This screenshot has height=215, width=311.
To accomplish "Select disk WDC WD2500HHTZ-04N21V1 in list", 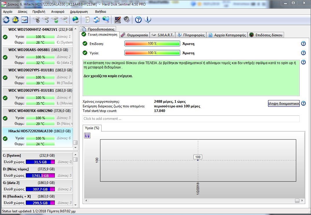I will pyautogui.click(x=37, y=36).
